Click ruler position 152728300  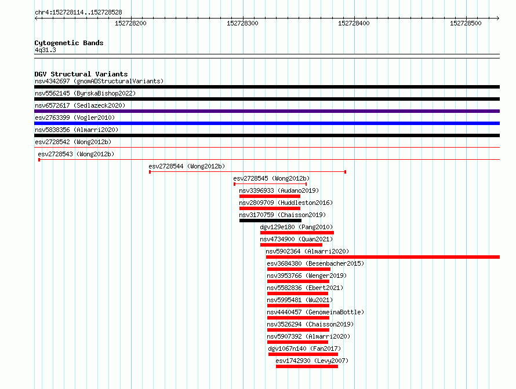coord(242,23)
